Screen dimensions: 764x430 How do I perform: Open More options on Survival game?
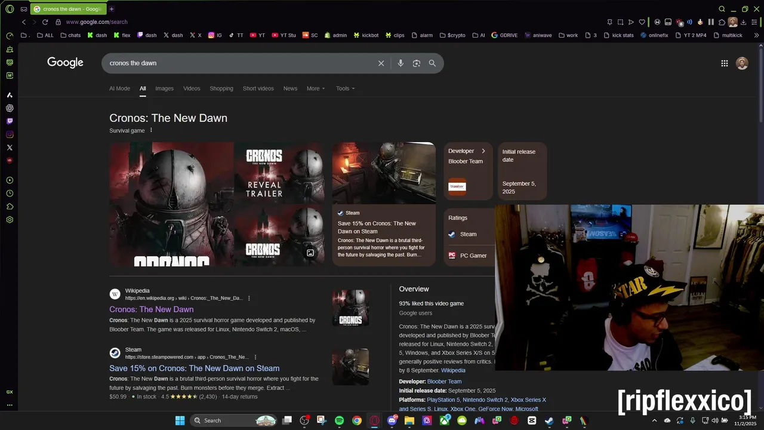tap(151, 130)
